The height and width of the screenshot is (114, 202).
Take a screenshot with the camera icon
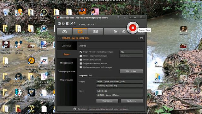124,31
